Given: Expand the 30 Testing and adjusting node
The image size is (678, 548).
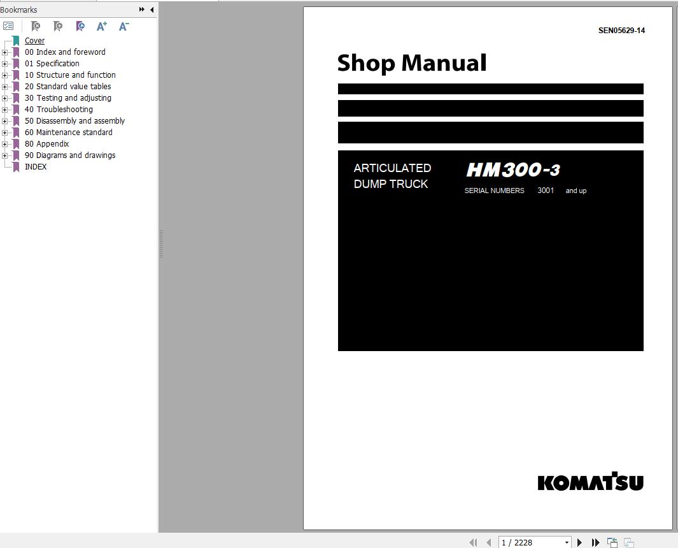Looking at the screenshot, I should [4, 98].
